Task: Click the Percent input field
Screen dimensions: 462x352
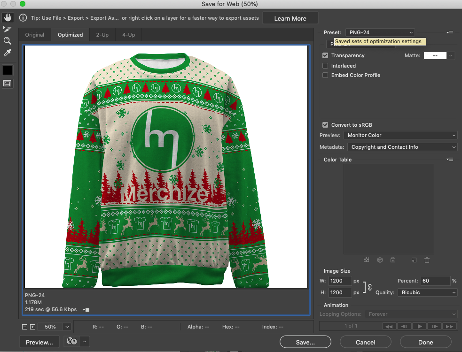Action: pos(436,281)
